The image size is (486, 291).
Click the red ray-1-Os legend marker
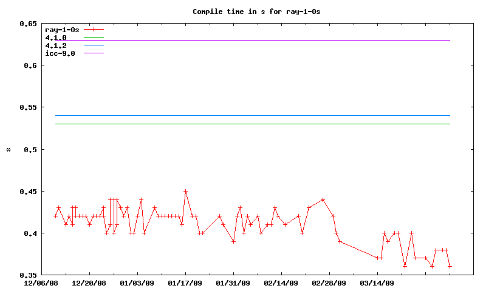(94, 29)
